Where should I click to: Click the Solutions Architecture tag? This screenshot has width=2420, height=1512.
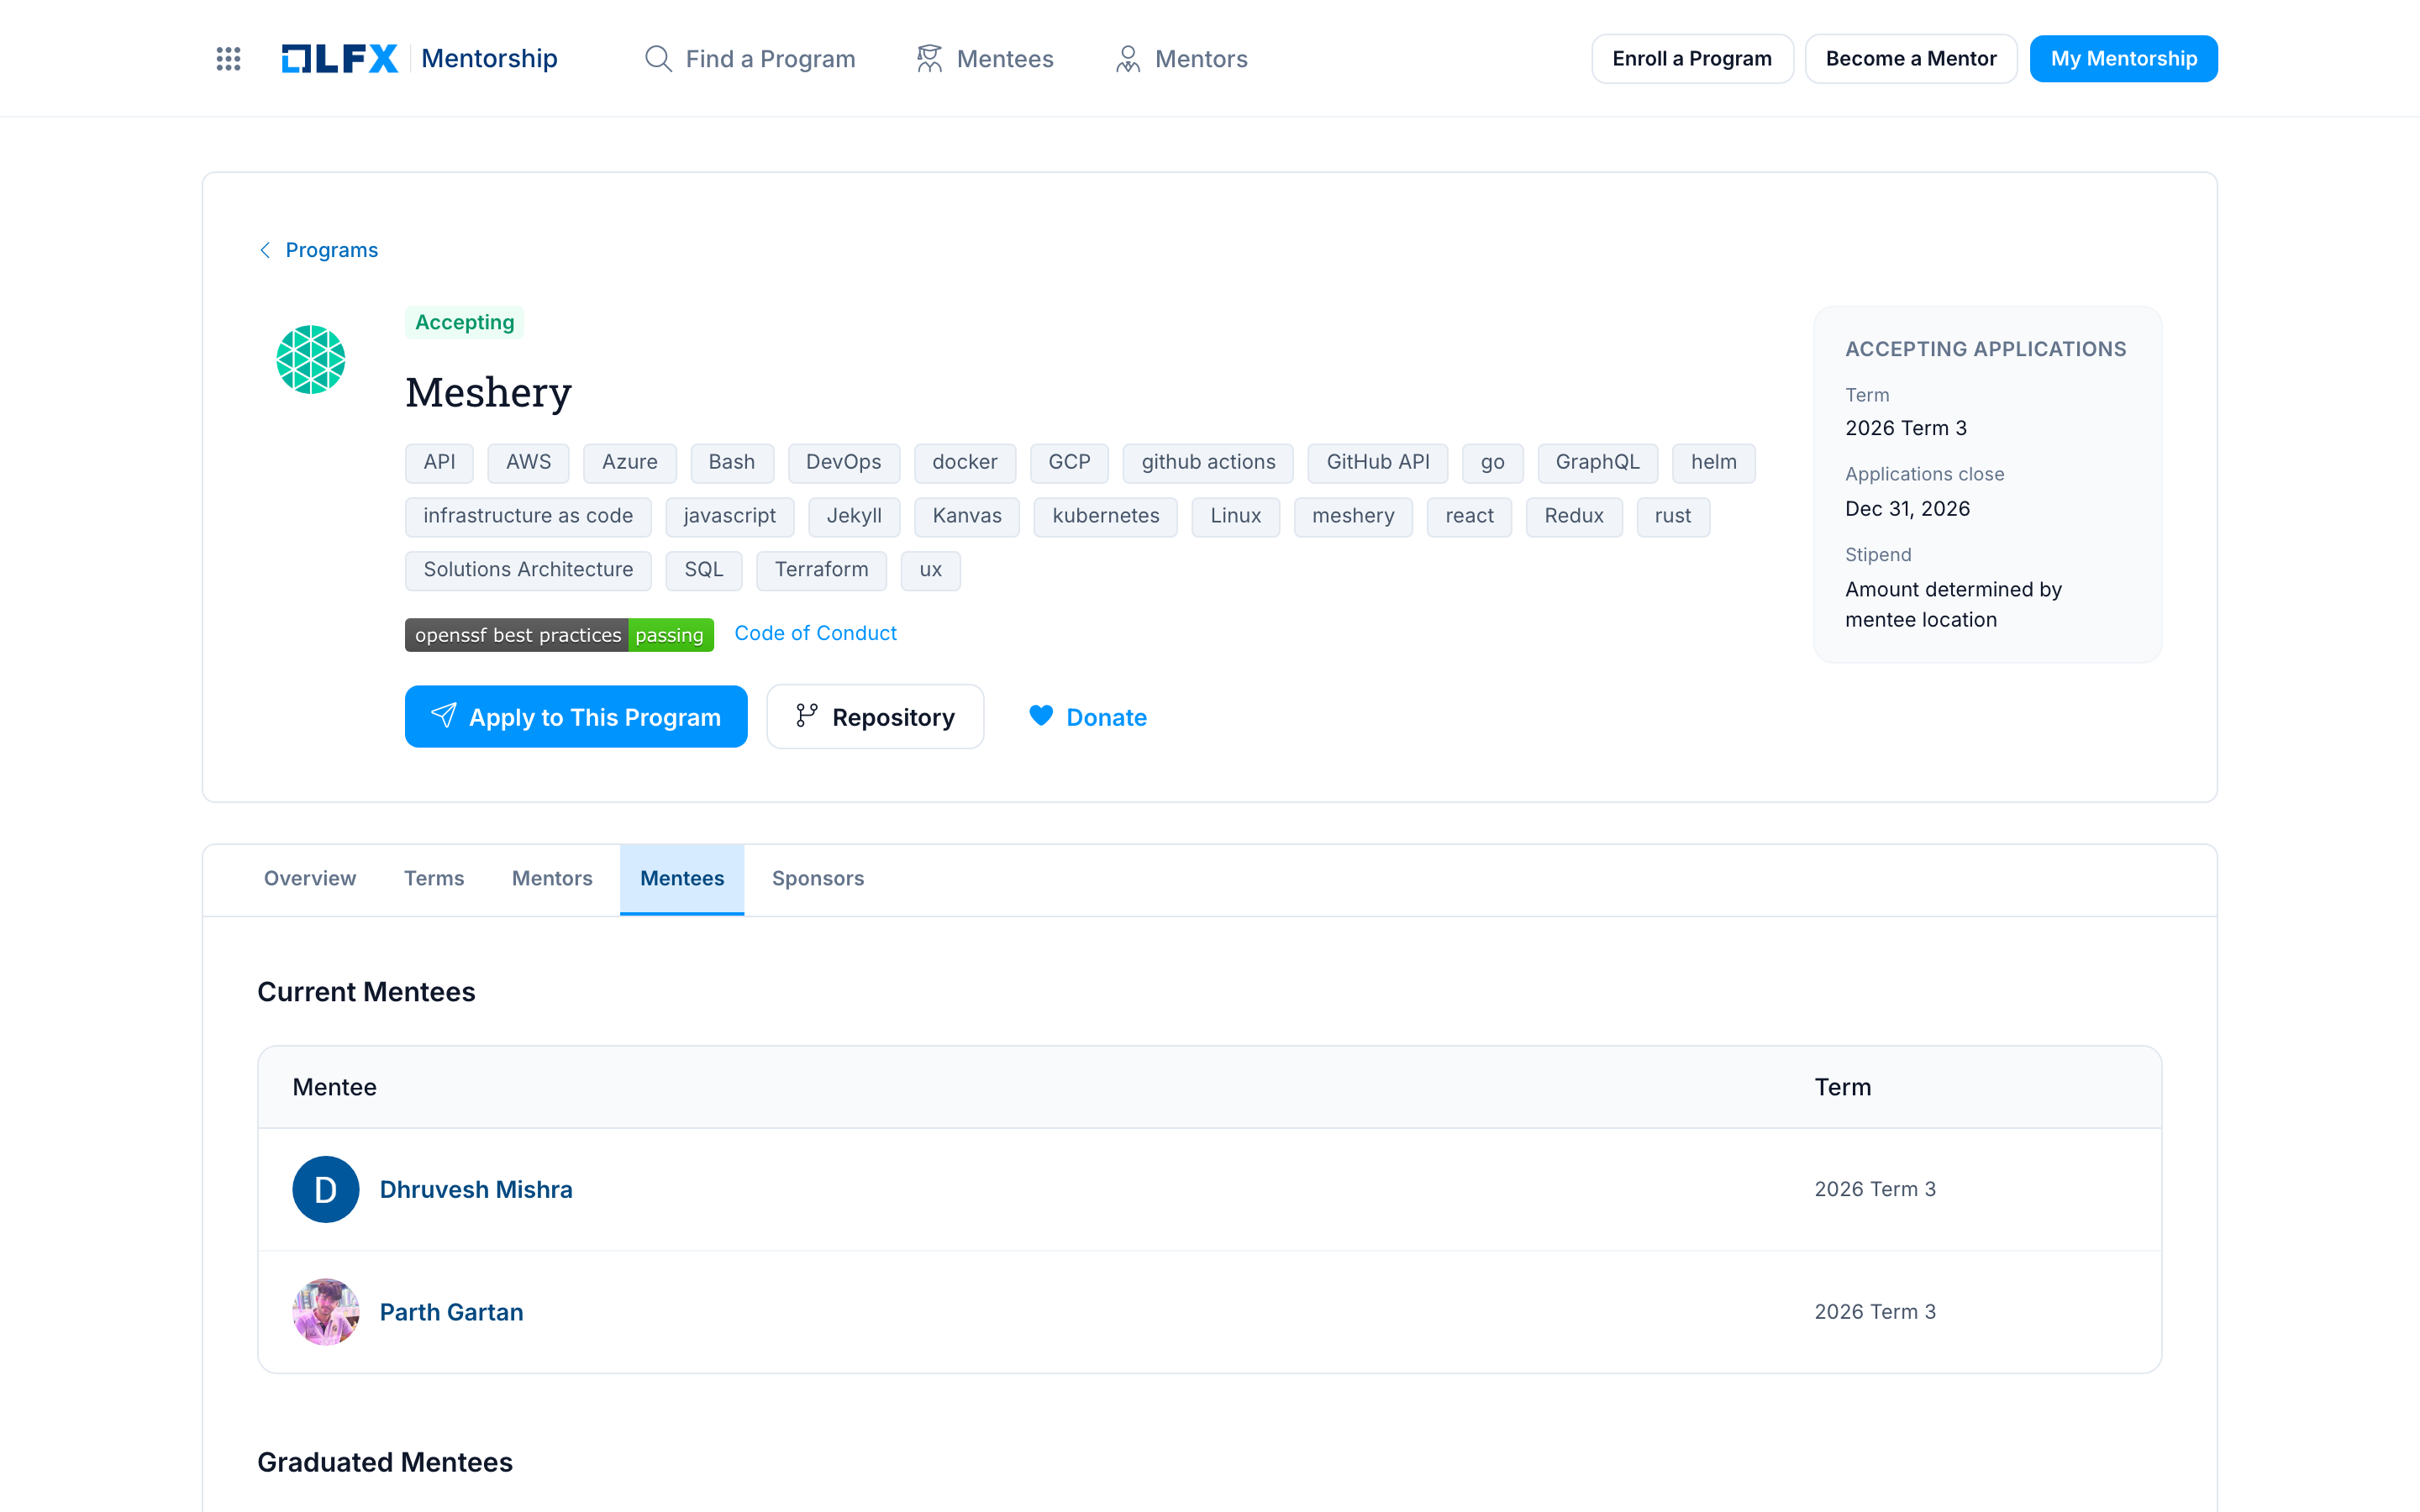click(x=528, y=570)
